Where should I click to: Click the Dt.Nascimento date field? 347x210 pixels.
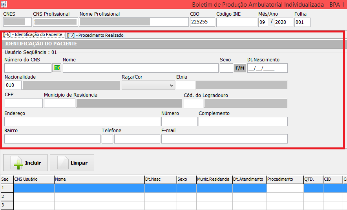click(x=267, y=68)
